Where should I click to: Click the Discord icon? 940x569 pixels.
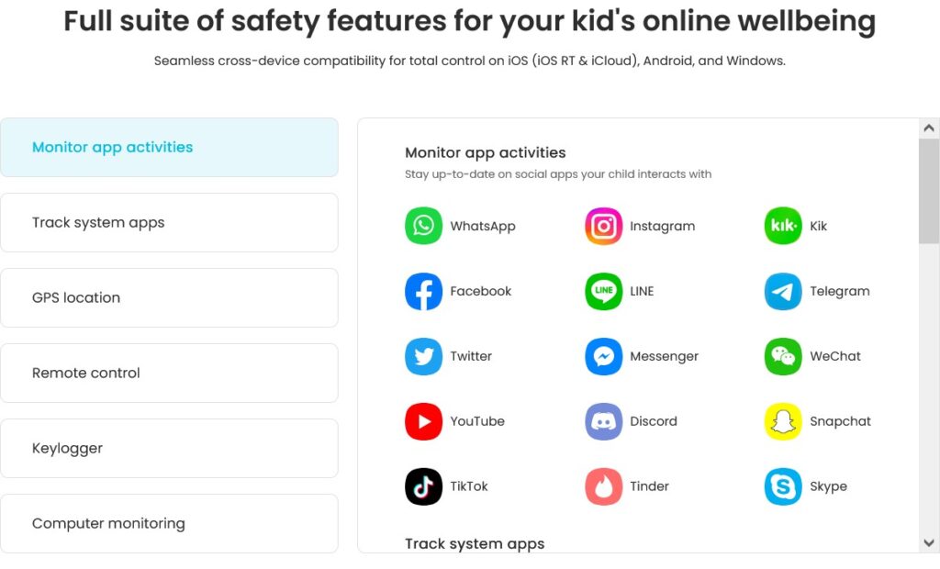click(x=603, y=421)
